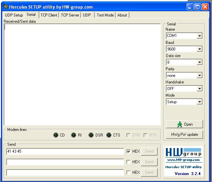Enable HEX for third send line

(128, 172)
